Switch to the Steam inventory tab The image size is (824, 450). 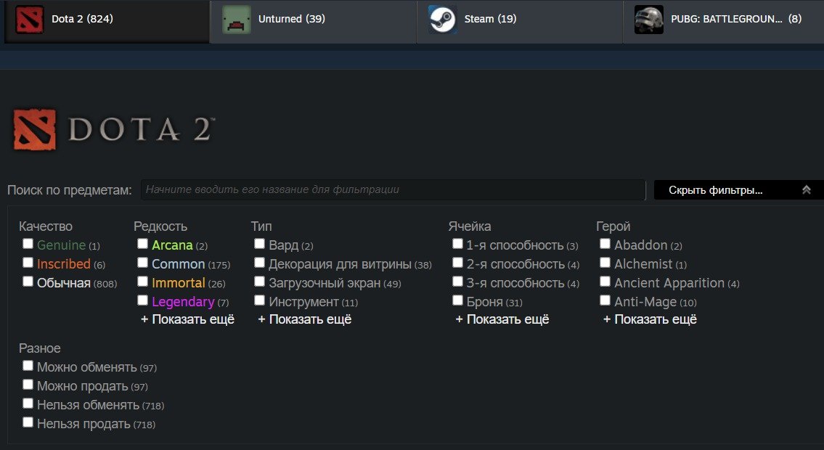click(x=519, y=22)
